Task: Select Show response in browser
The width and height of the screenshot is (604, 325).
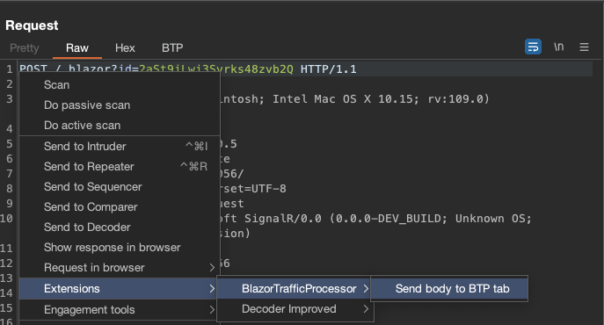Action: point(120,247)
